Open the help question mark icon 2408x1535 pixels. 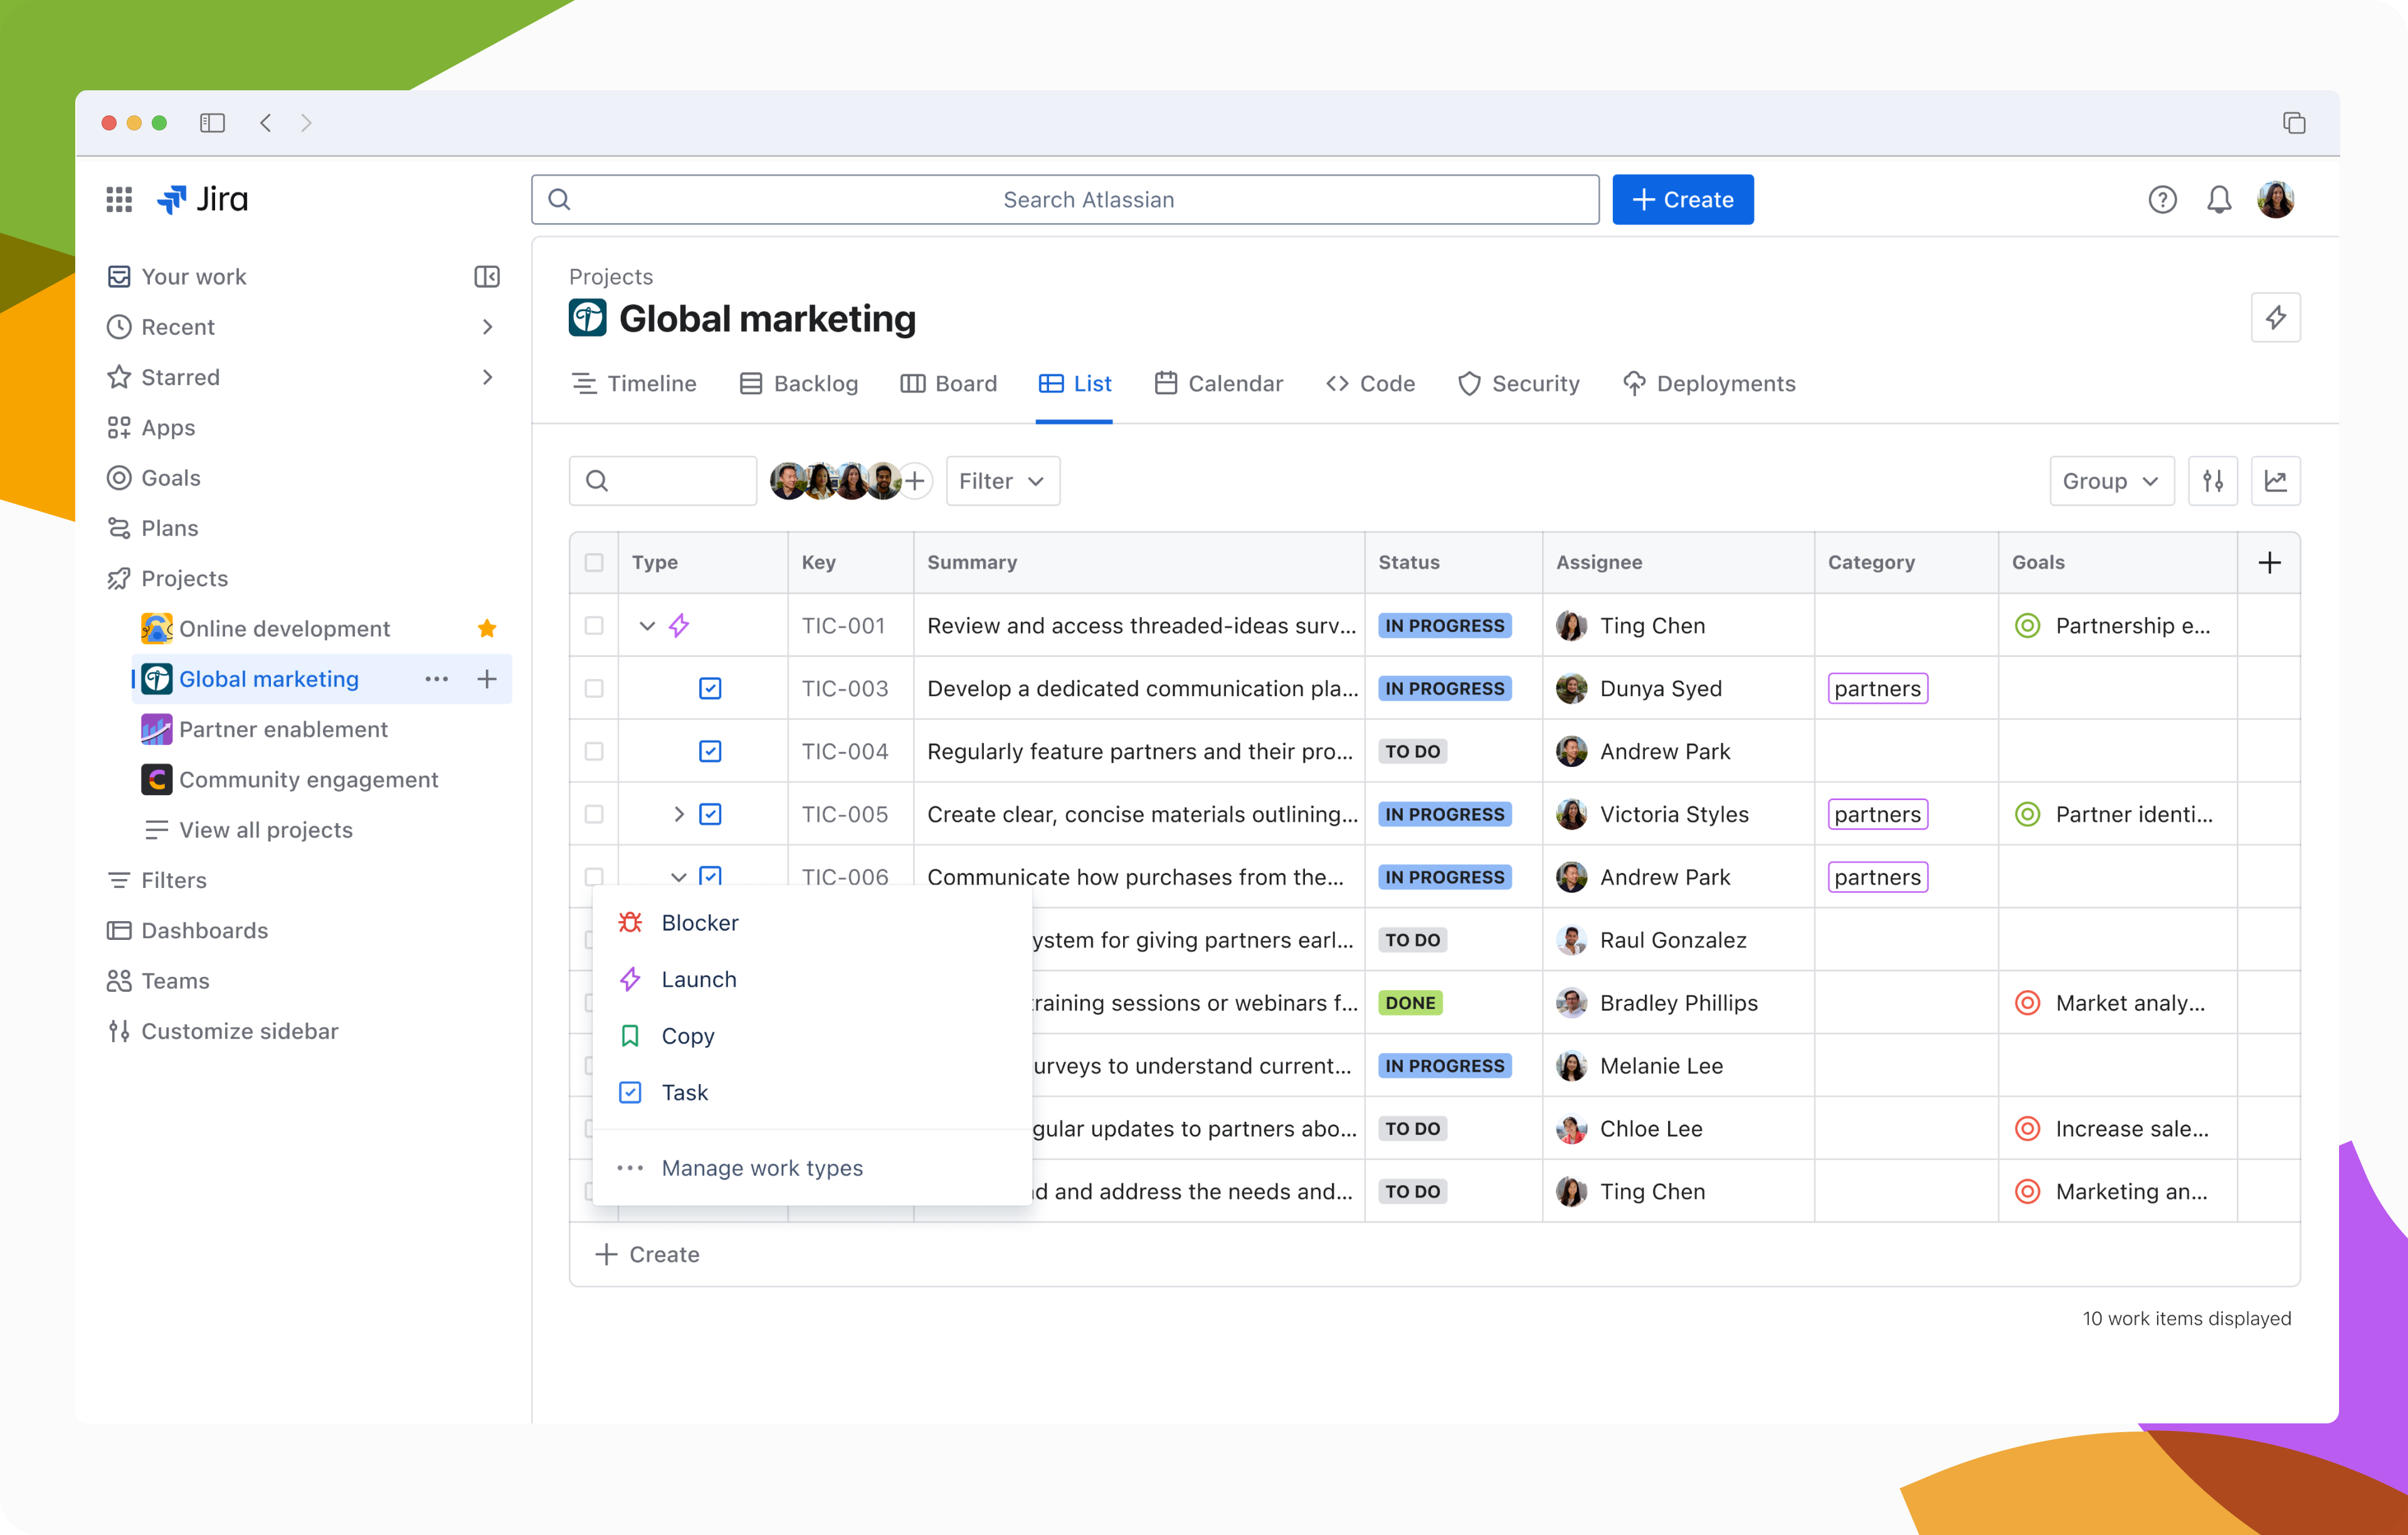(x=2163, y=199)
